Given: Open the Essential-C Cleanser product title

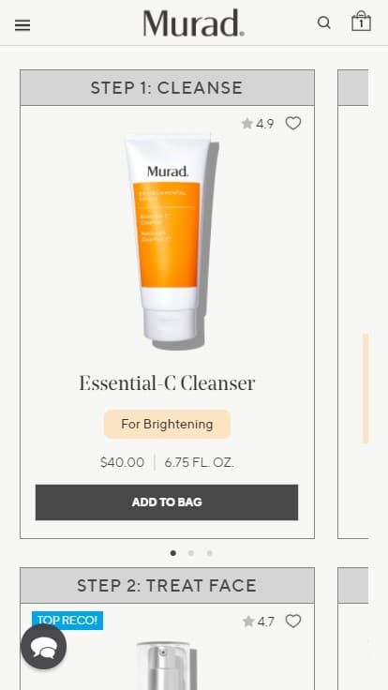Looking at the screenshot, I should tap(167, 382).
